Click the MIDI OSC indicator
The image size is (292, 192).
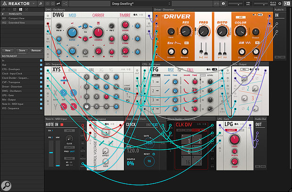pyautogui.click(x=249, y=4)
